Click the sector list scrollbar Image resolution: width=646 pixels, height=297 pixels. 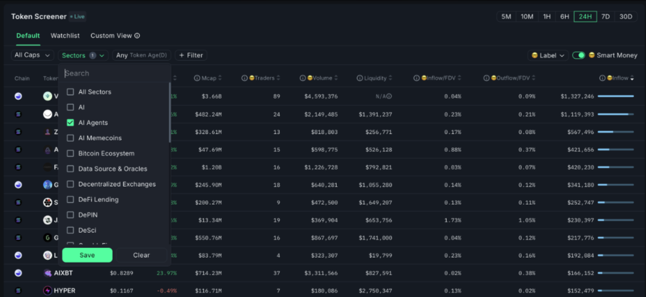coord(169,113)
